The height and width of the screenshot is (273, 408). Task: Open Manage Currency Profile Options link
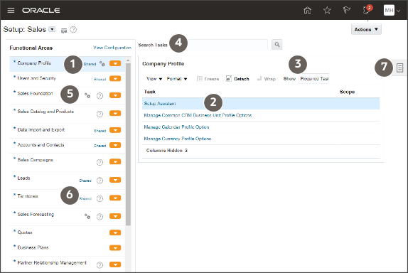click(x=178, y=139)
